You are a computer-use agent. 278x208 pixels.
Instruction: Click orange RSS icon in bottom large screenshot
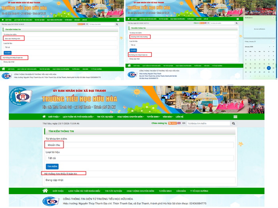(173, 123)
